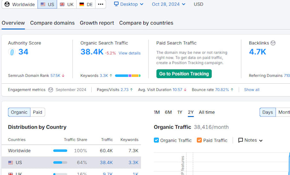290x175 pixels.
Task: Click Keywords 3.3K link in organic card
Action: (x=104, y=76)
